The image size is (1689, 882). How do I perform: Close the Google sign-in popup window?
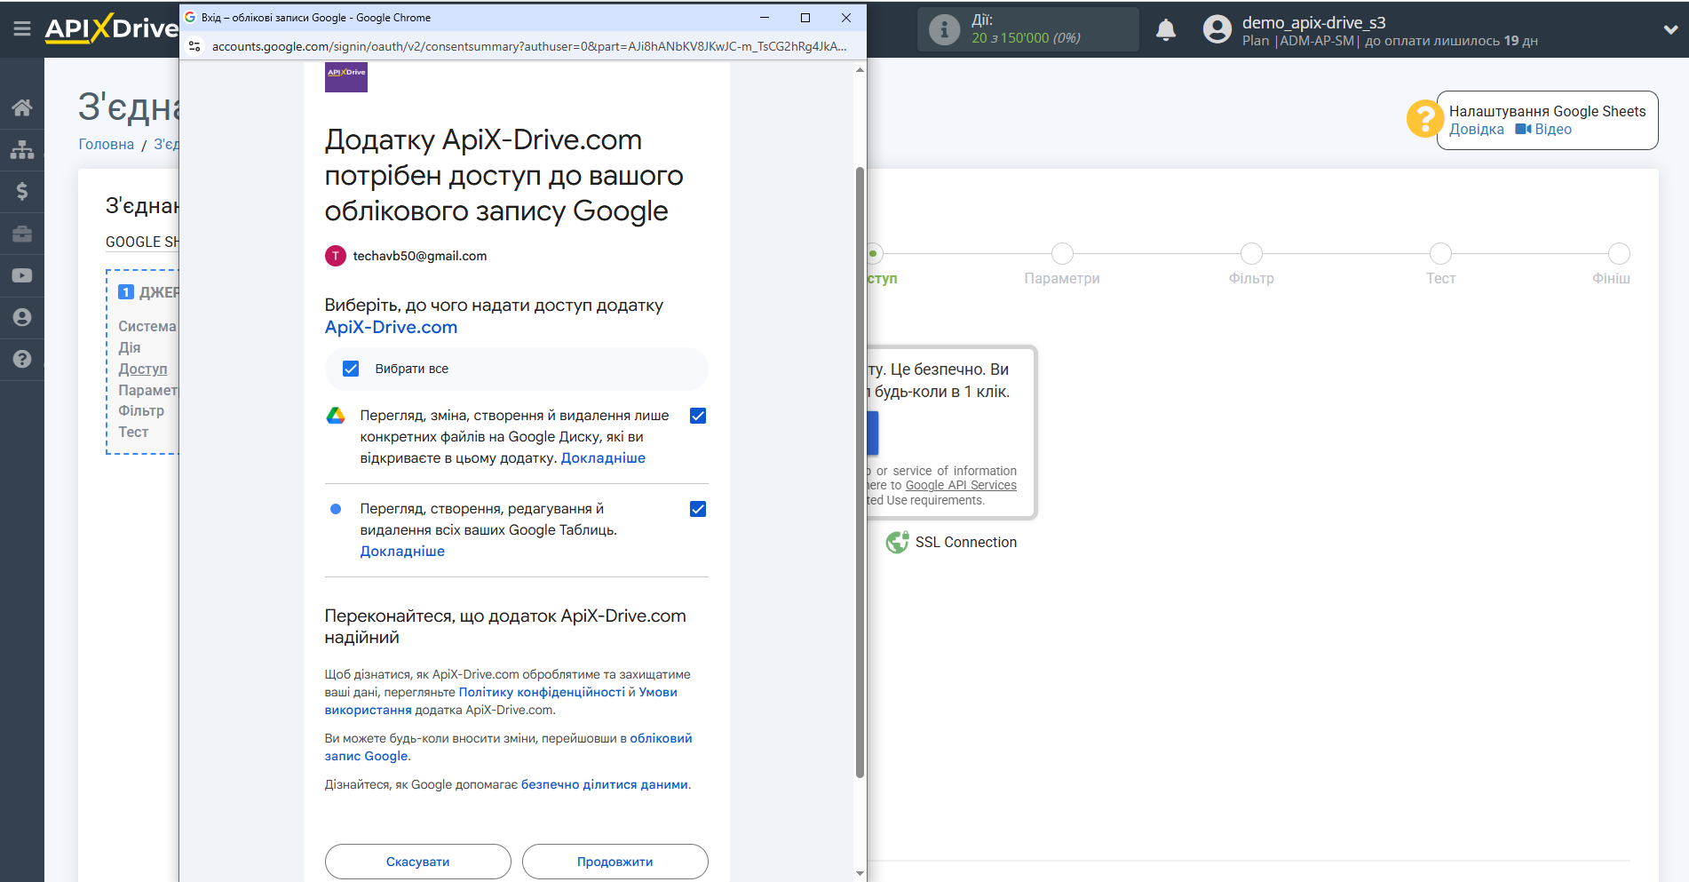(846, 18)
